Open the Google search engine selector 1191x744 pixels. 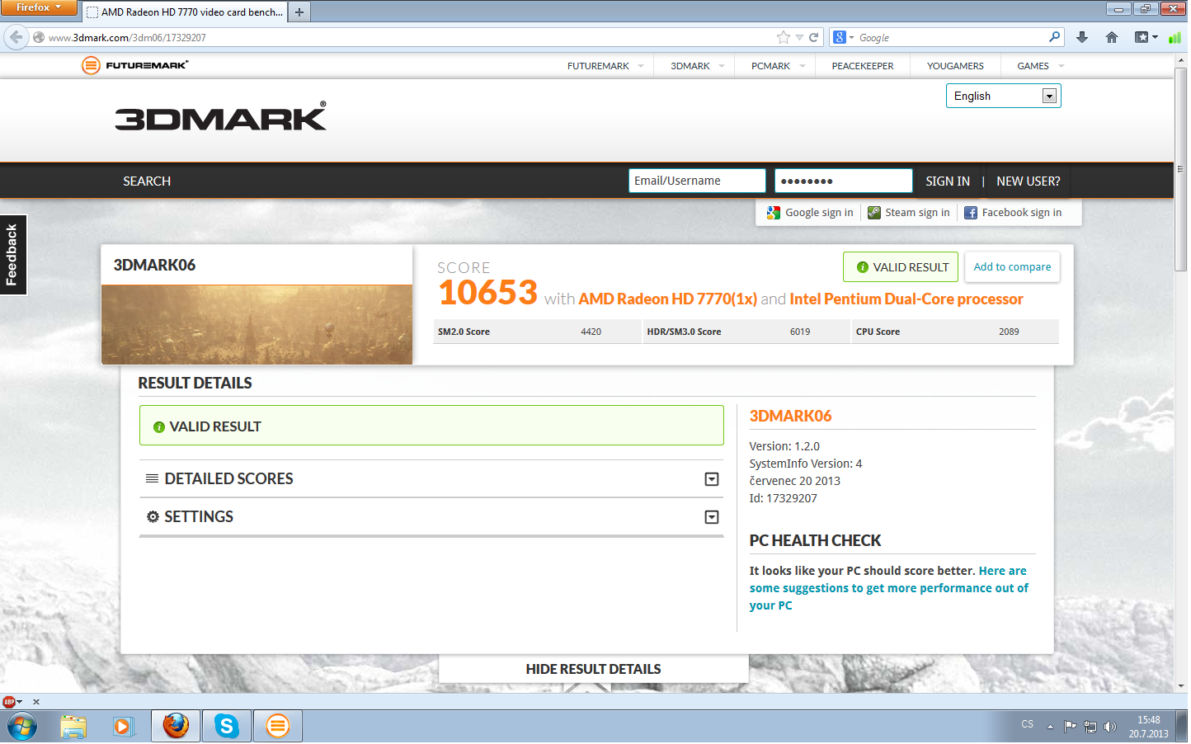point(843,37)
